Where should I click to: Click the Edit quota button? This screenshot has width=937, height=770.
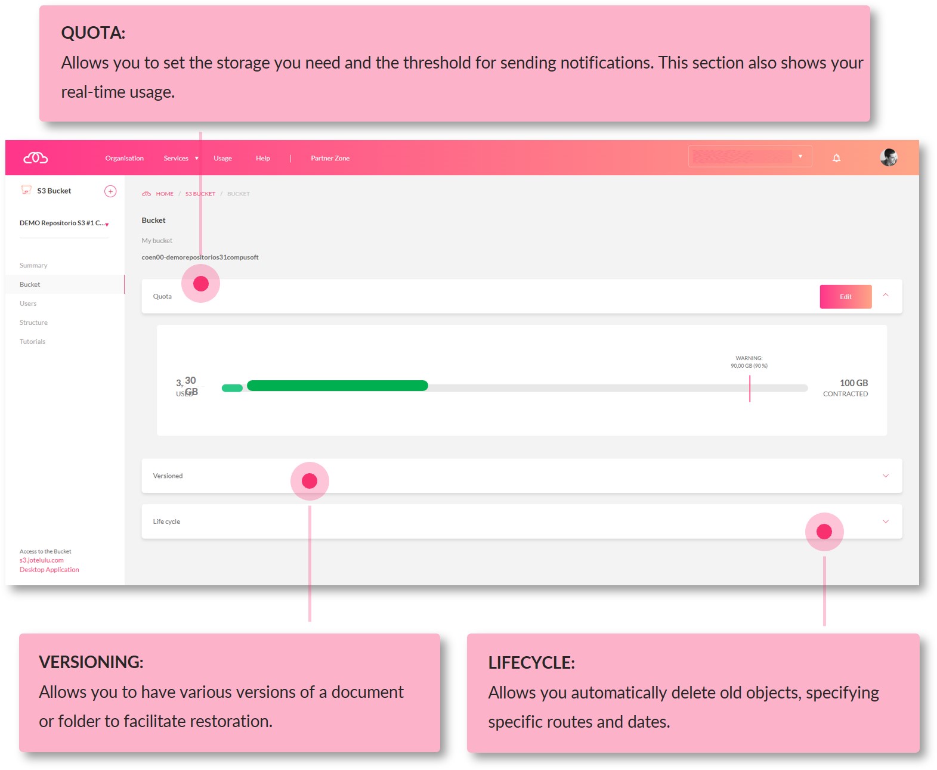point(846,297)
